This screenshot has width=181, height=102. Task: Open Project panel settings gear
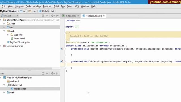coord(53,16)
